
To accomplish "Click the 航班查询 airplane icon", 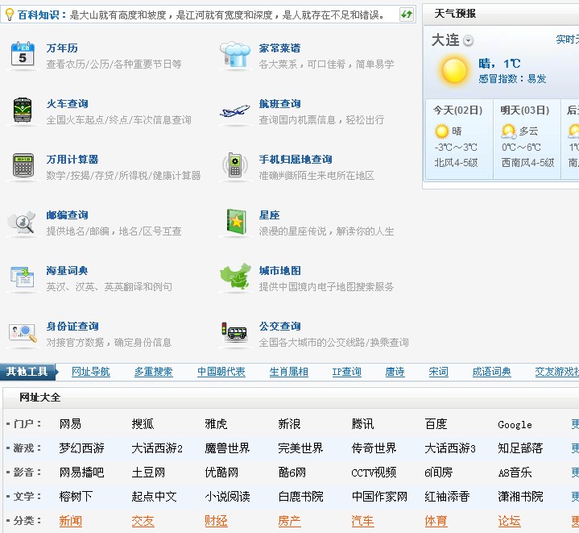I will coord(235,110).
